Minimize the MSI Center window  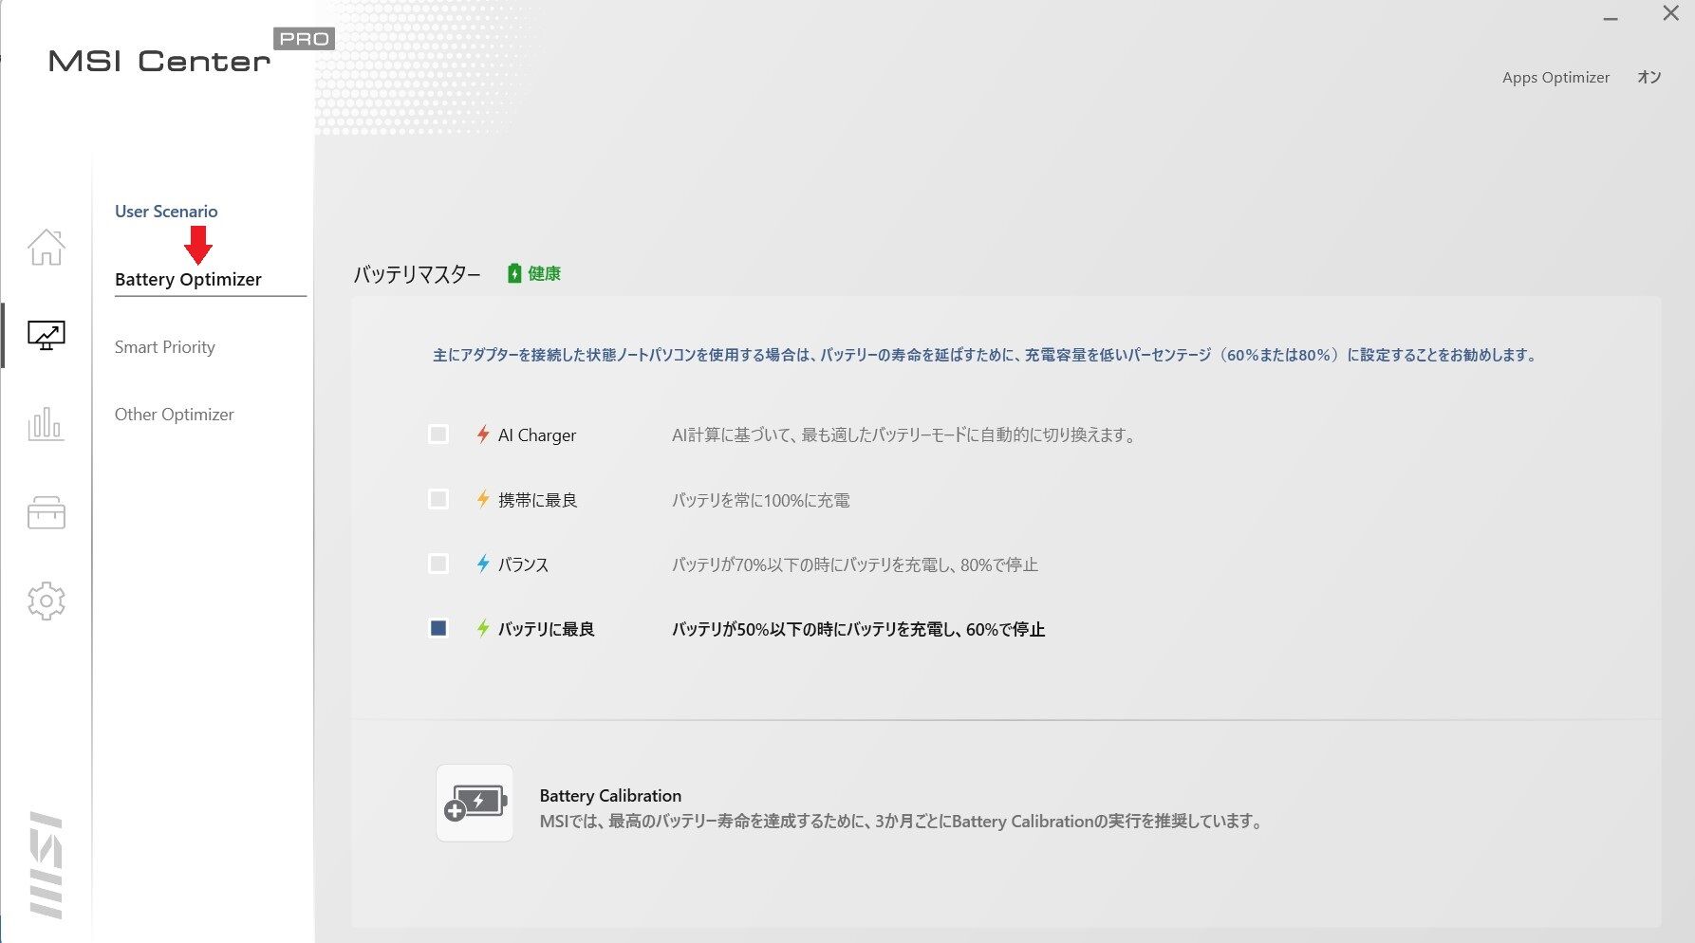[x=1611, y=18]
